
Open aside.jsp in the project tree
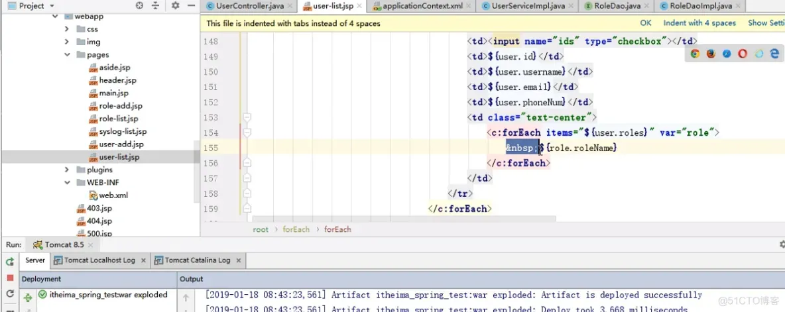click(x=115, y=68)
